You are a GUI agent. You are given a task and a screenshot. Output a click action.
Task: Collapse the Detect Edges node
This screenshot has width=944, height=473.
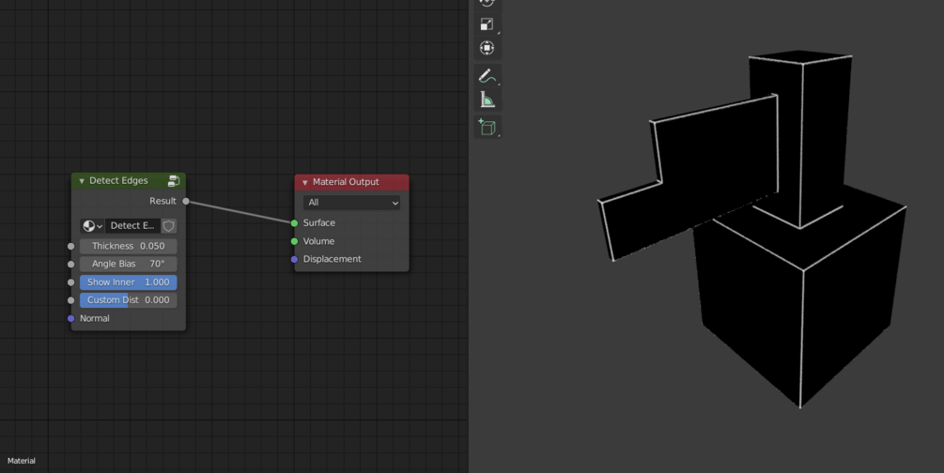click(82, 181)
